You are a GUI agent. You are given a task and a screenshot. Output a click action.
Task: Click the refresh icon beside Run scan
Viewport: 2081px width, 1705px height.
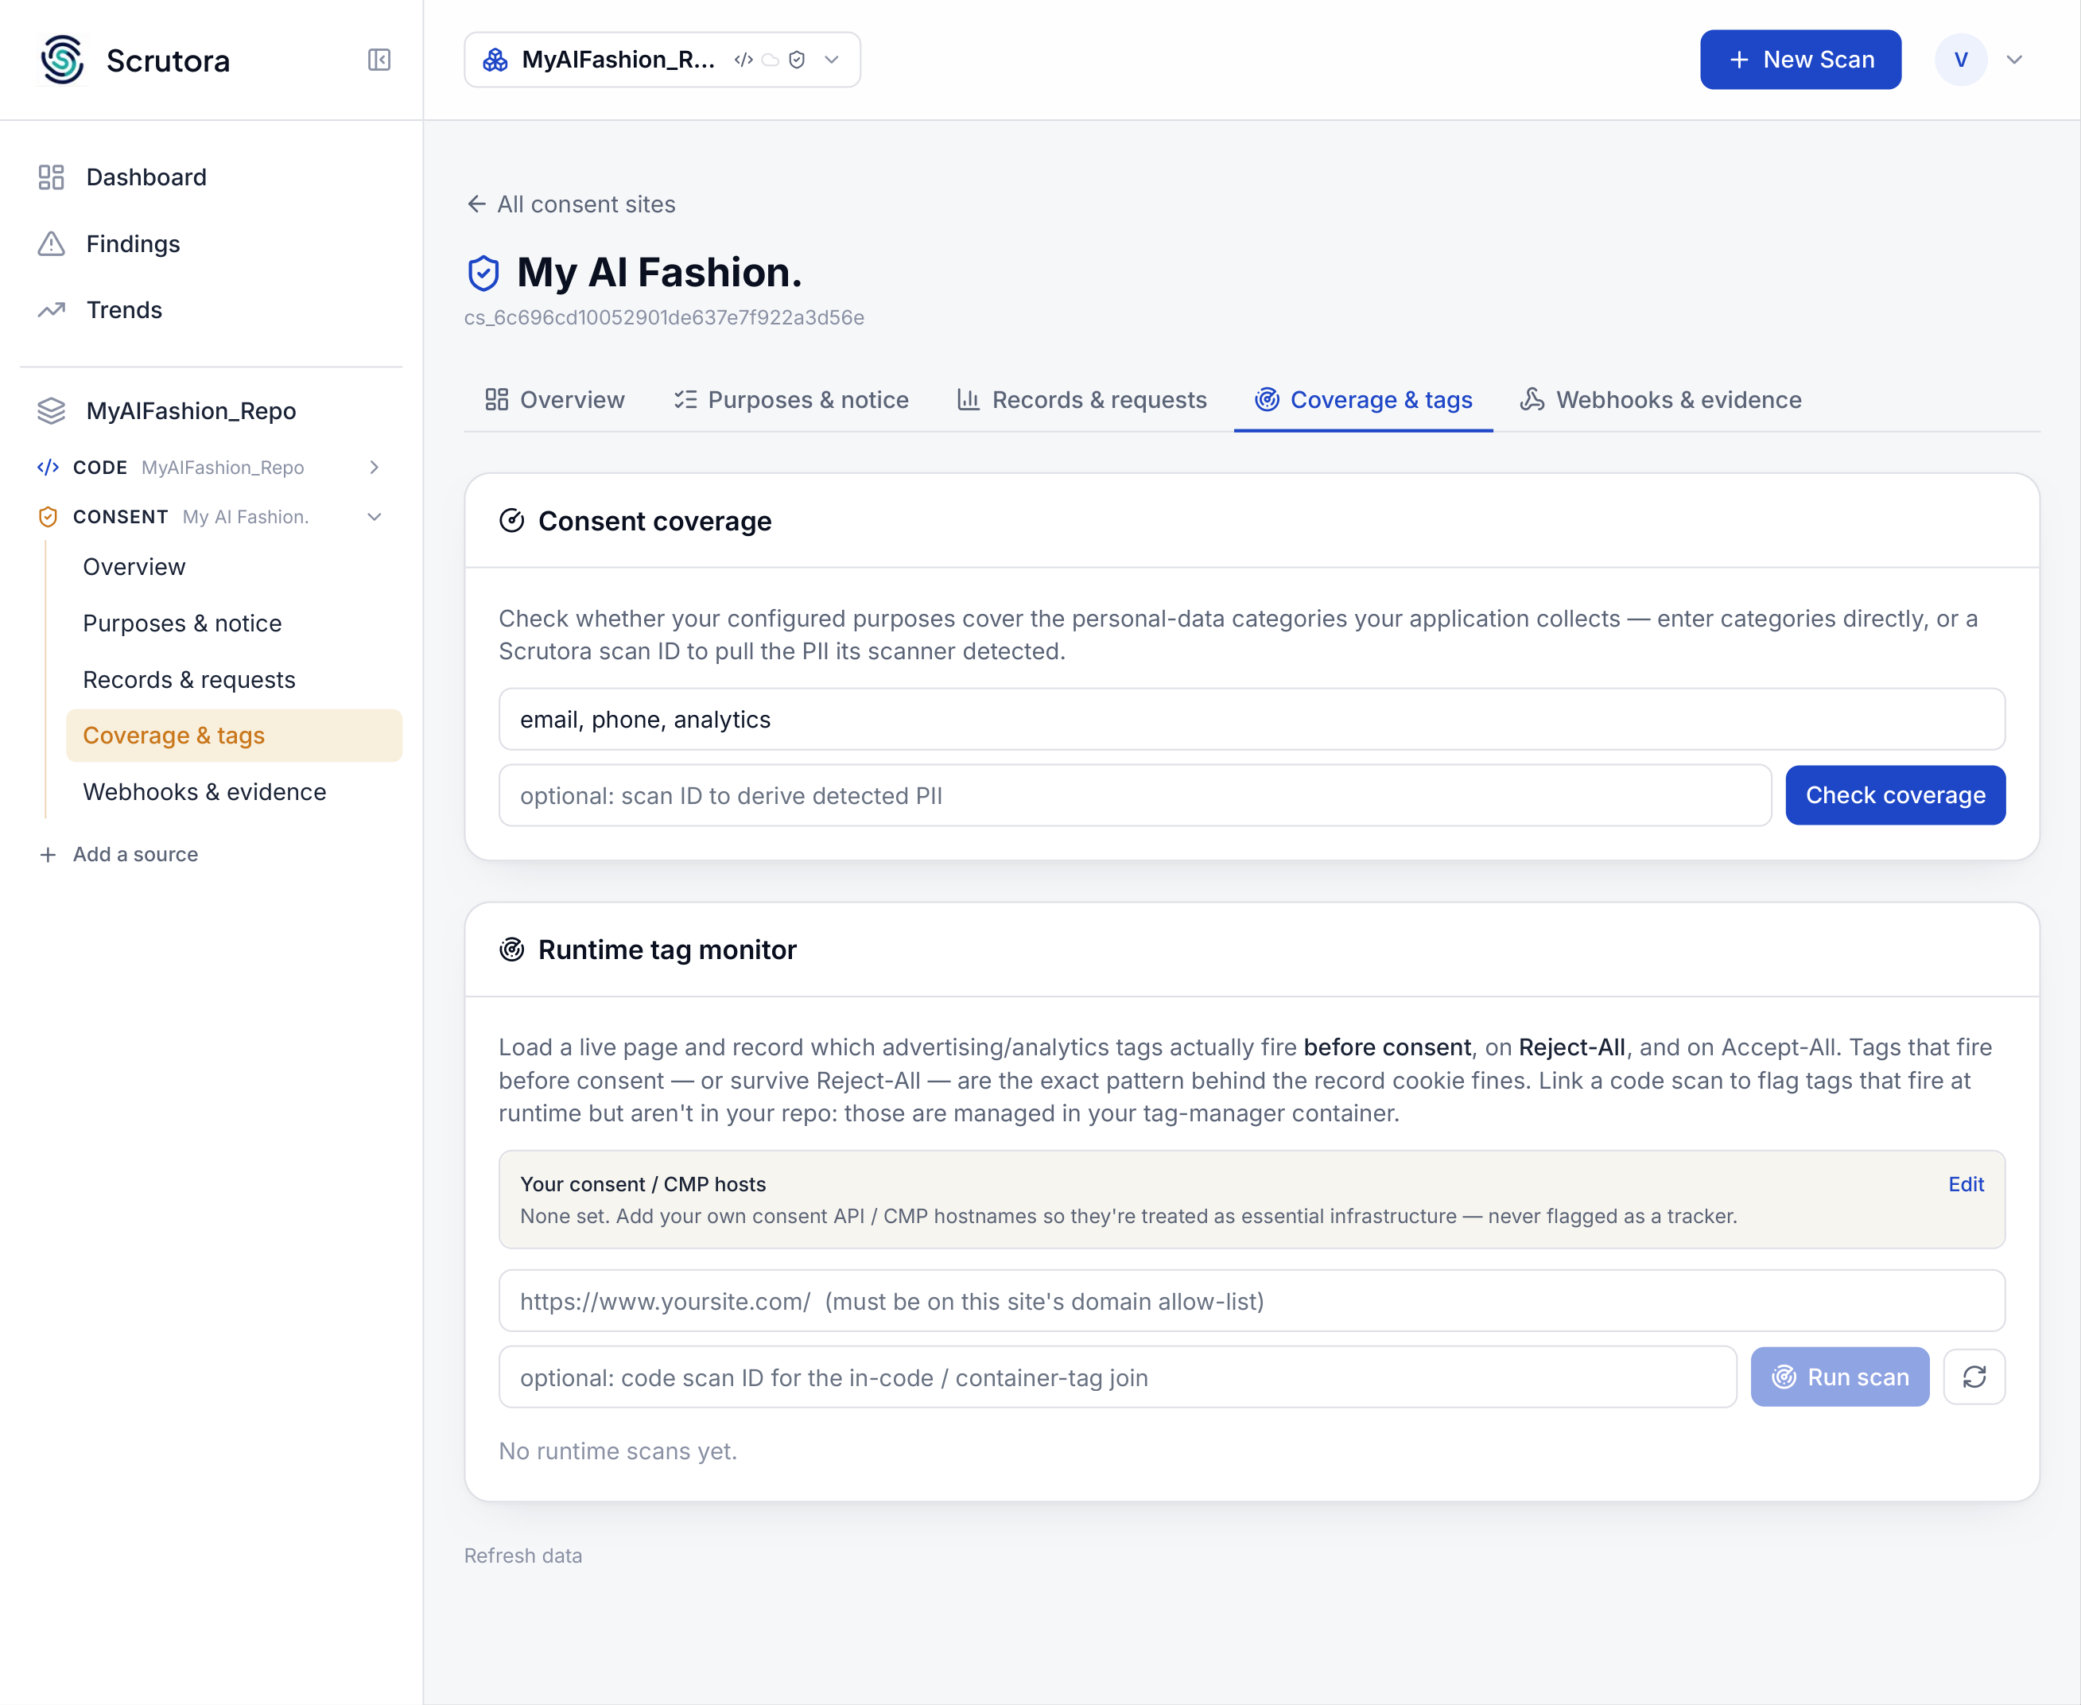pos(1974,1377)
